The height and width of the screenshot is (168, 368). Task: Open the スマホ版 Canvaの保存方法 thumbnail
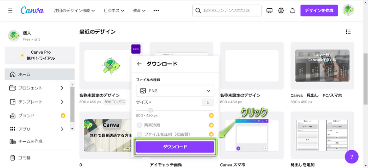(322, 66)
